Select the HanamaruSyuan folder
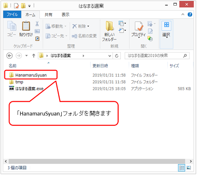The image size is (197, 175). click(31, 75)
